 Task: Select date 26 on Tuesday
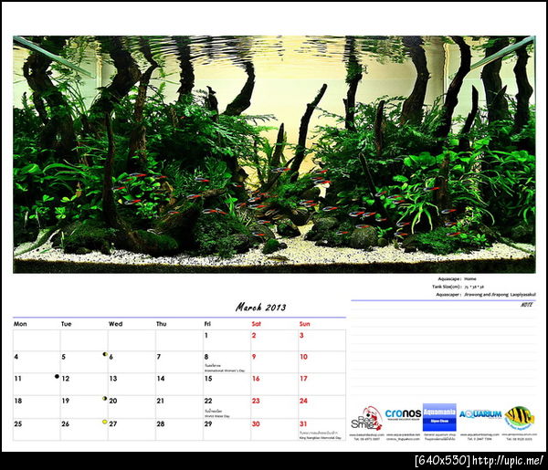(x=66, y=423)
